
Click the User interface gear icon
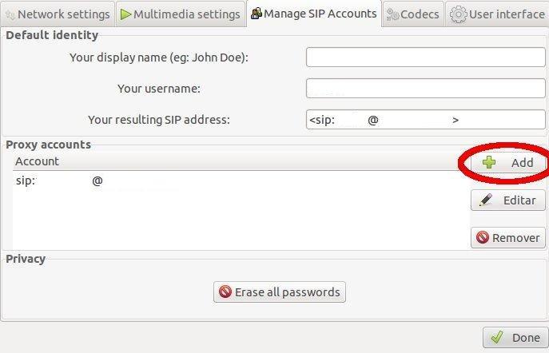(x=458, y=14)
